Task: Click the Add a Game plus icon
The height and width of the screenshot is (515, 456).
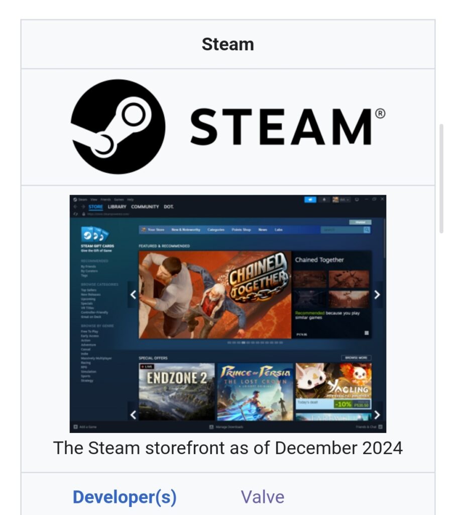Action: (75, 427)
